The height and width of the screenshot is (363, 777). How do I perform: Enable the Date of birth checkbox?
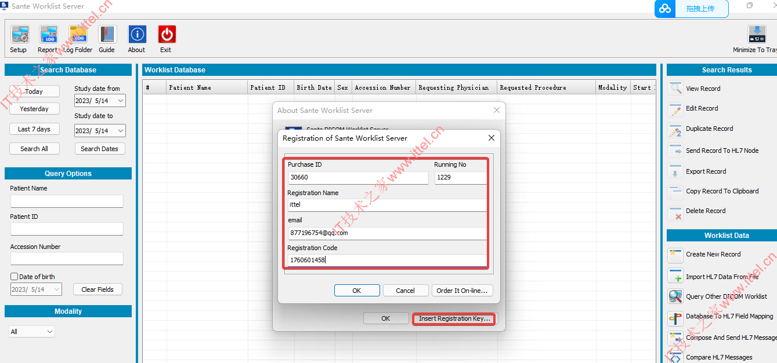click(15, 277)
